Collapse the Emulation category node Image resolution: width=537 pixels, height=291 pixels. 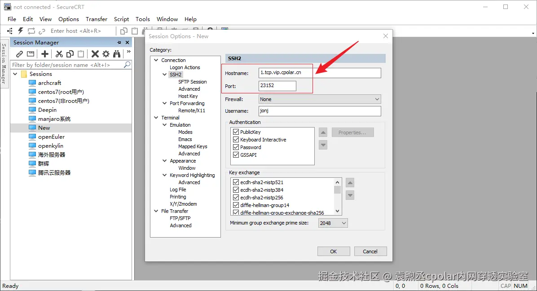pos(165,124)
